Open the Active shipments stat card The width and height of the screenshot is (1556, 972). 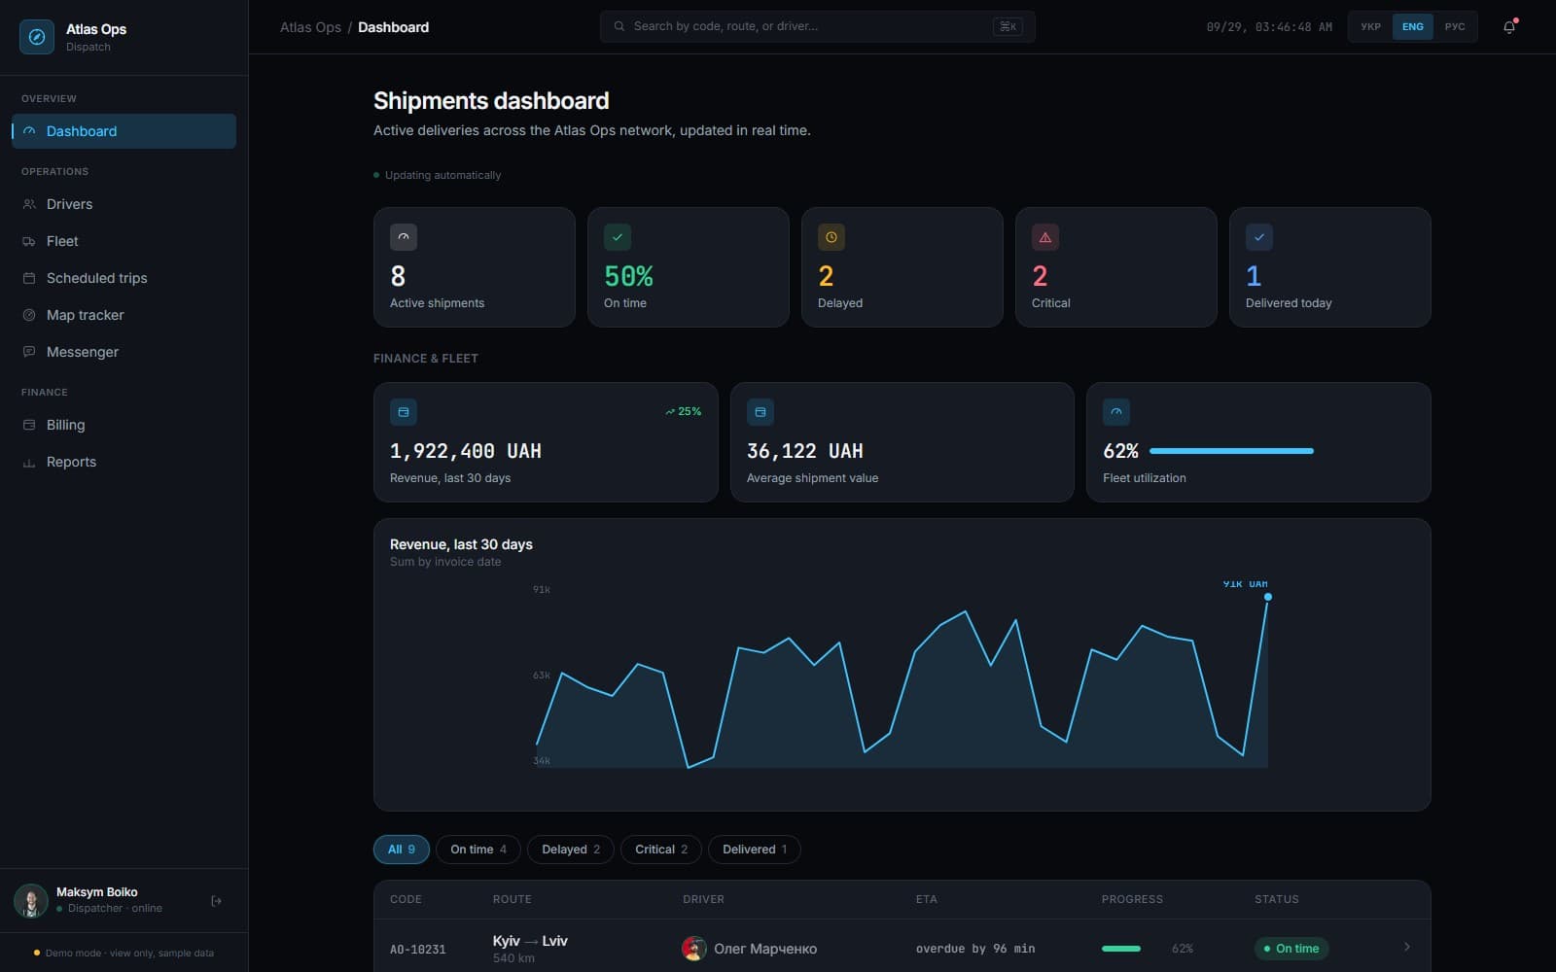(475, 267)
